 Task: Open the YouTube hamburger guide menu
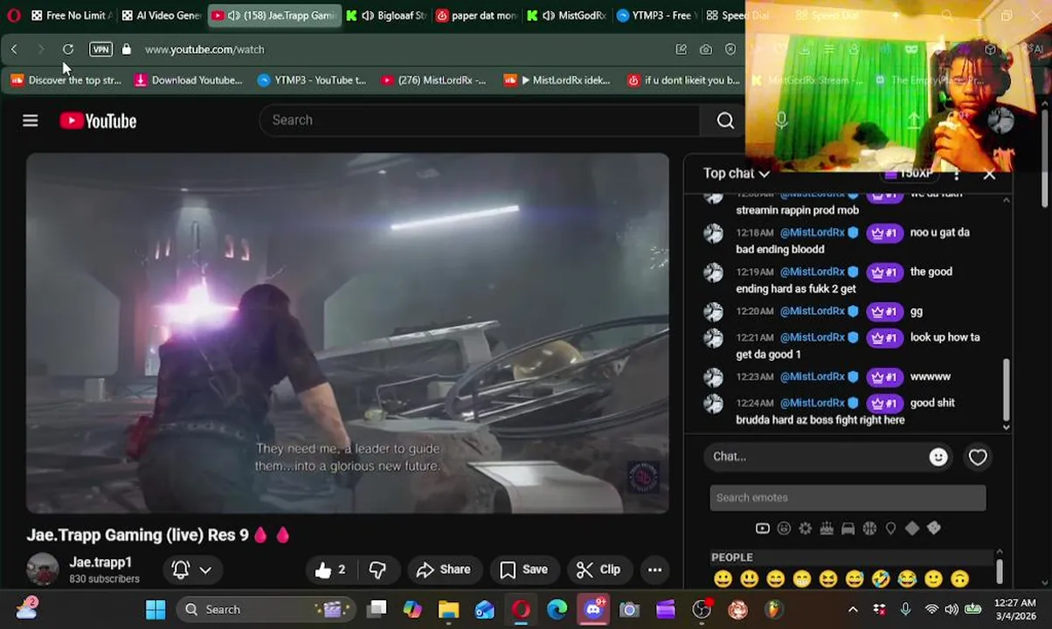pos(30,121)
